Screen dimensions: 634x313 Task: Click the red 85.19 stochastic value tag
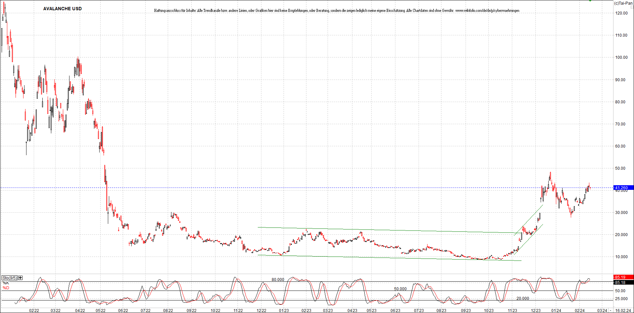coord(625,277)
